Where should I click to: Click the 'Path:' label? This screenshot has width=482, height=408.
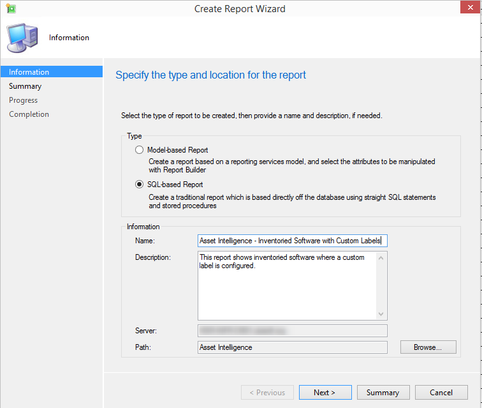[x=143, y=347]
